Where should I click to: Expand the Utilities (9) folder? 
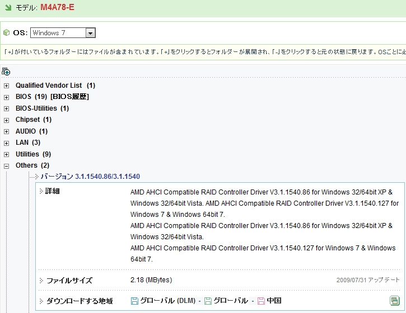pos(7,155)
